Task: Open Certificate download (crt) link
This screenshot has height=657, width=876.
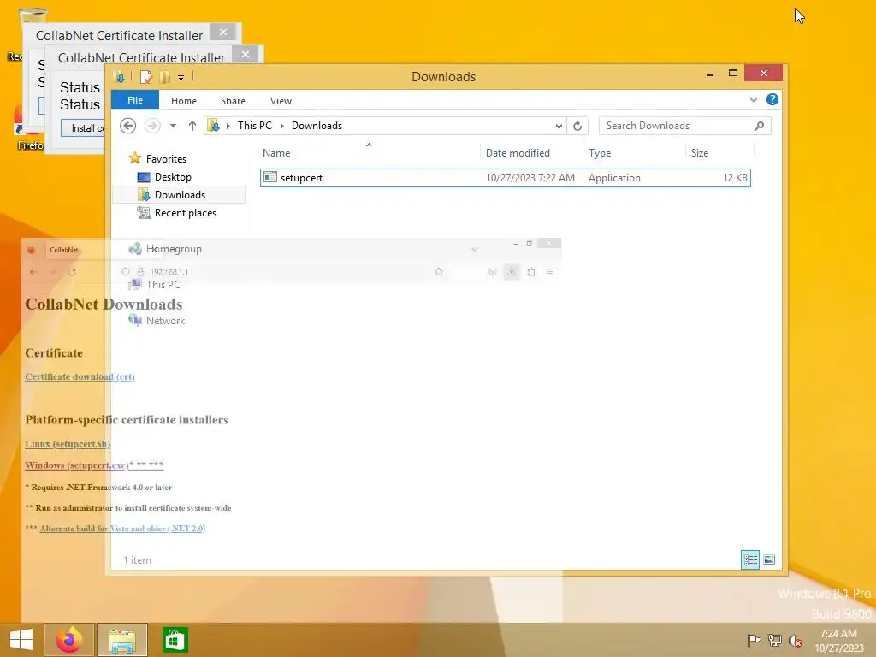Action: [x=80, y=376]
